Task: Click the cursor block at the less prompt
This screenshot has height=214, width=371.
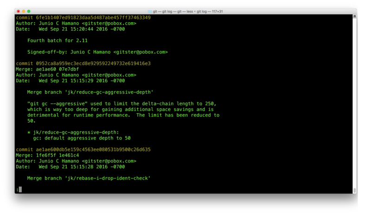Action: pyautogui.click(x=20, y=189)
